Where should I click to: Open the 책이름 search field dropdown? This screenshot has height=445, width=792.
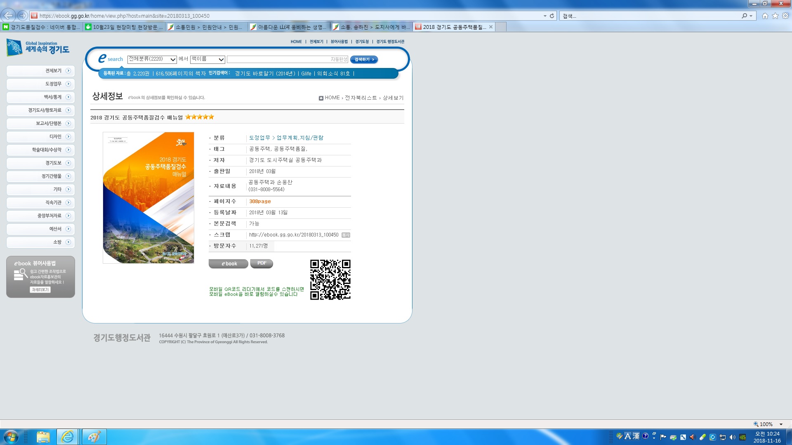pyautogui.click(x=207, y=59)
